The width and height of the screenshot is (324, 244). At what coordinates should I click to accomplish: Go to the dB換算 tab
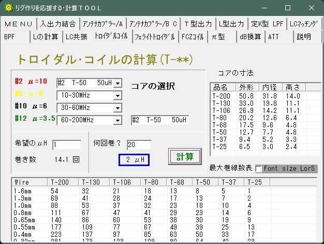(251, 37)
